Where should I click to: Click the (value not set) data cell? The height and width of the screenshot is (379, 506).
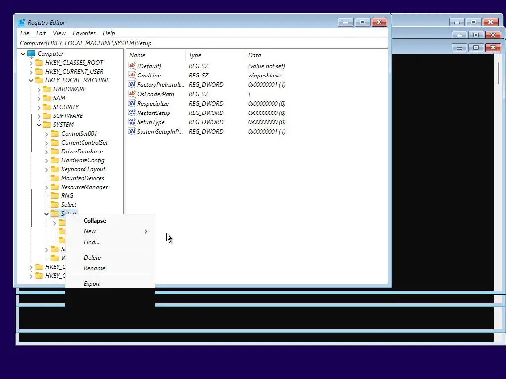[266, 66]
